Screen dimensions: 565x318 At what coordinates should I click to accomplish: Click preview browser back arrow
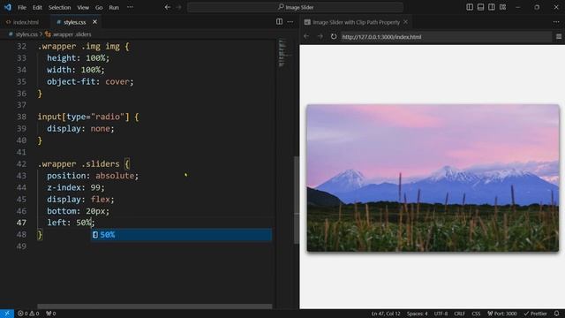306,36
